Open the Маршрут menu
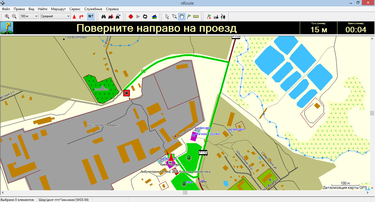375x202 pixels. pos(58,9)
